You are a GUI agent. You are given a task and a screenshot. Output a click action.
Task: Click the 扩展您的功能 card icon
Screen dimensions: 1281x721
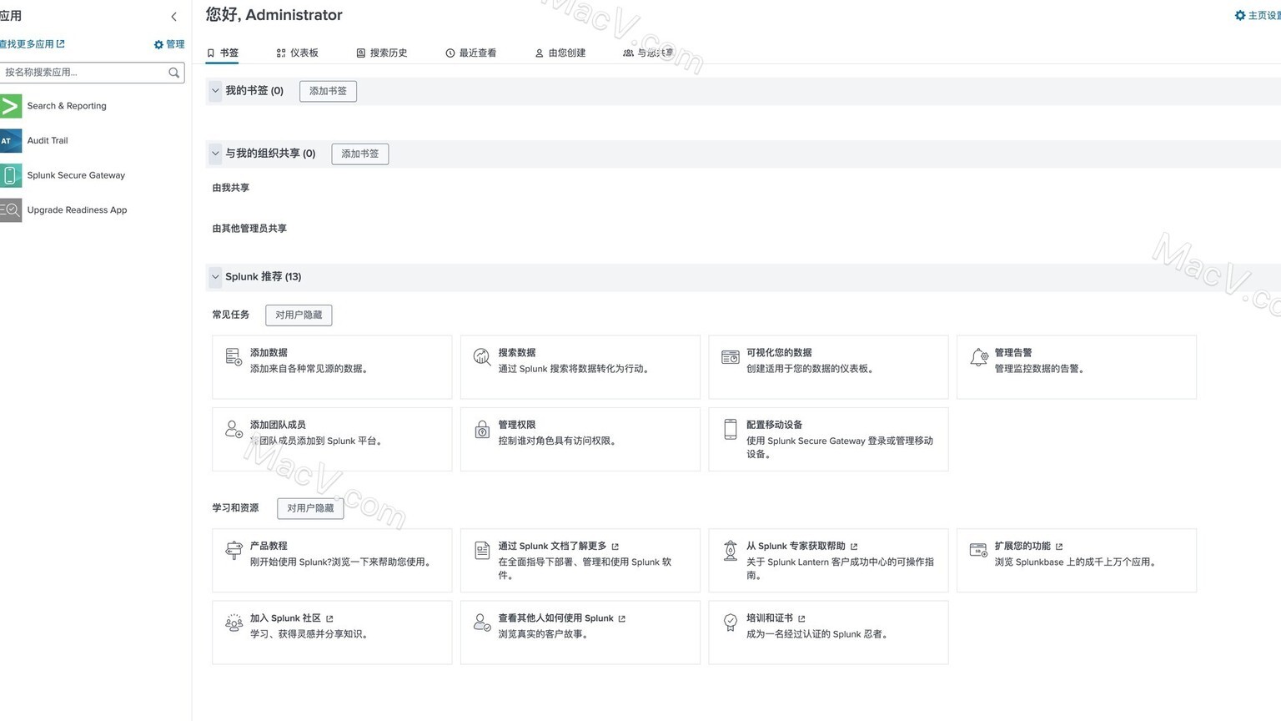point(978,550)
